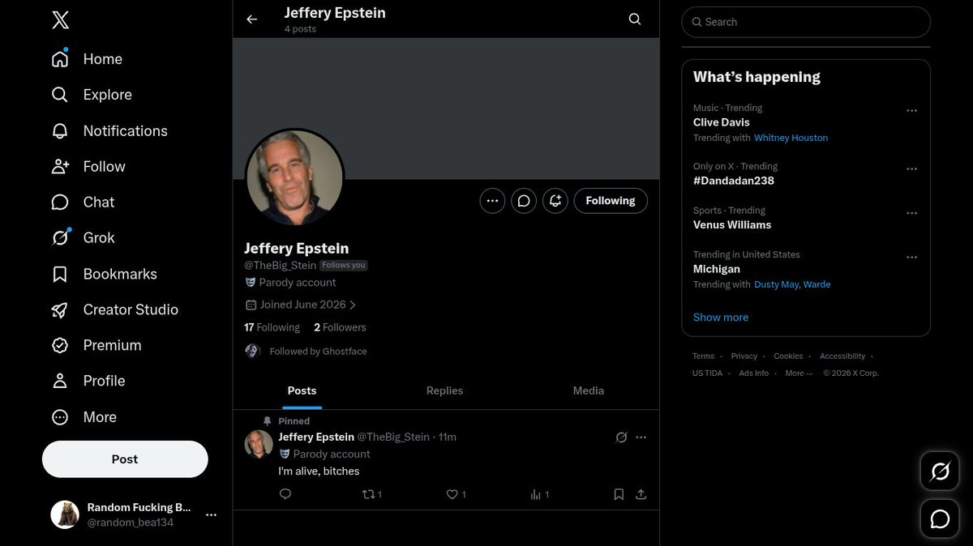The width and height of the screenshot is (973, 546).
Task: Open the Accessibility footer link
Action: (x=842, y=356)
